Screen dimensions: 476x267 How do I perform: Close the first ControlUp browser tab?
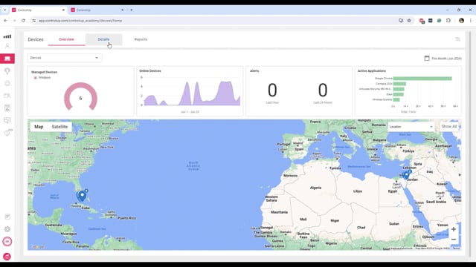63,10
